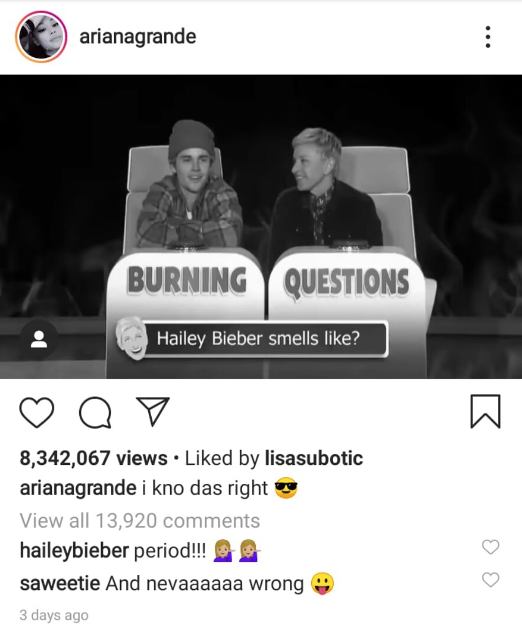Open lisasubotic's profile from likes
Screen dimensions: 522x638
tap(314, 458)
